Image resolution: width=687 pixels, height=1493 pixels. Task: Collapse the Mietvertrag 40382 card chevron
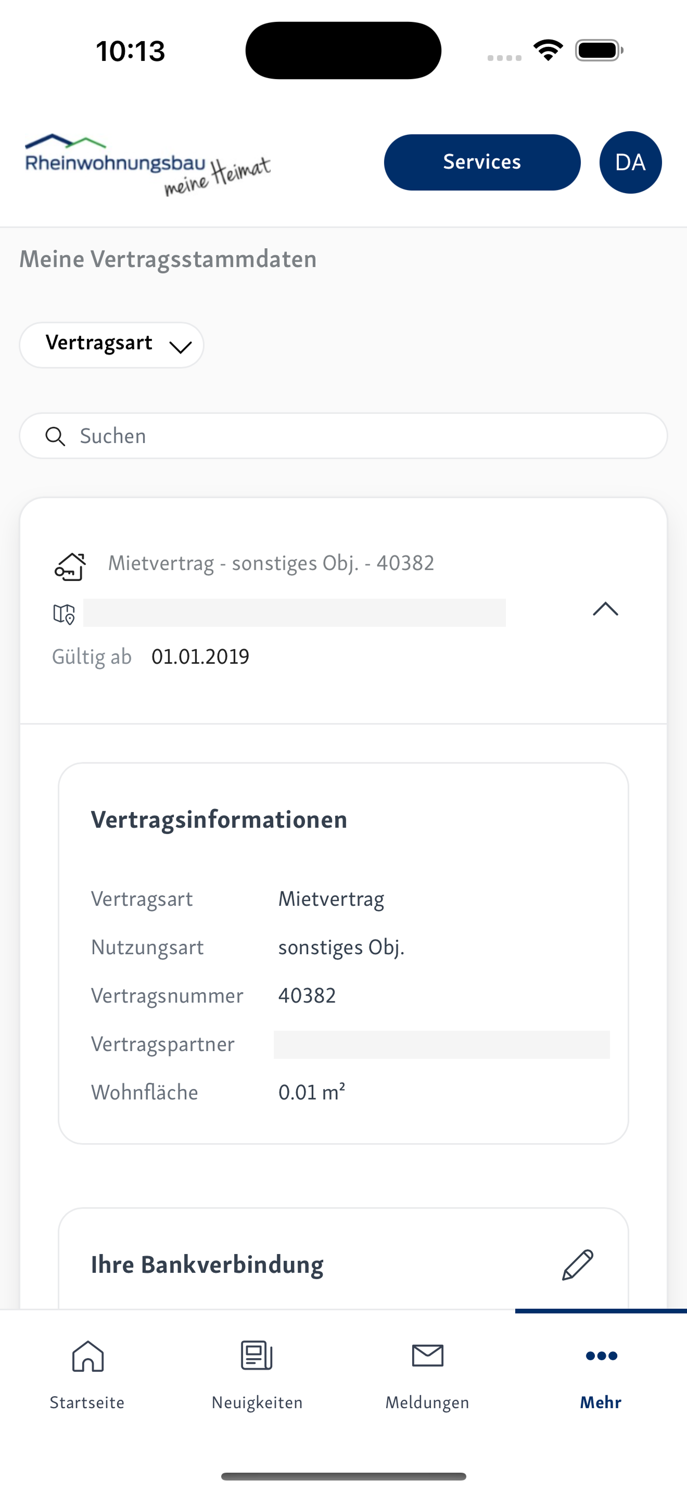click(x=605, y=609)
